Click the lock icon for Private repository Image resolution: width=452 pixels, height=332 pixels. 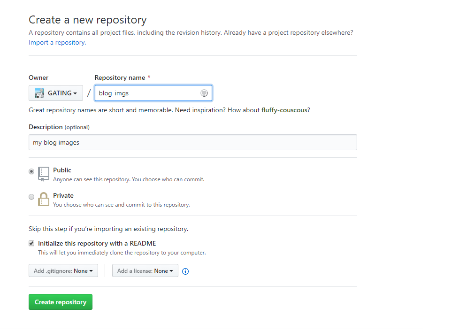(43, 199)
